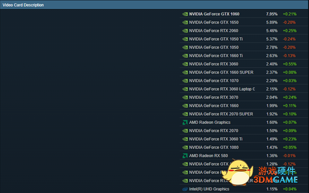Click the +0.24% change value

pyautogui.click(x=289, y=98)
